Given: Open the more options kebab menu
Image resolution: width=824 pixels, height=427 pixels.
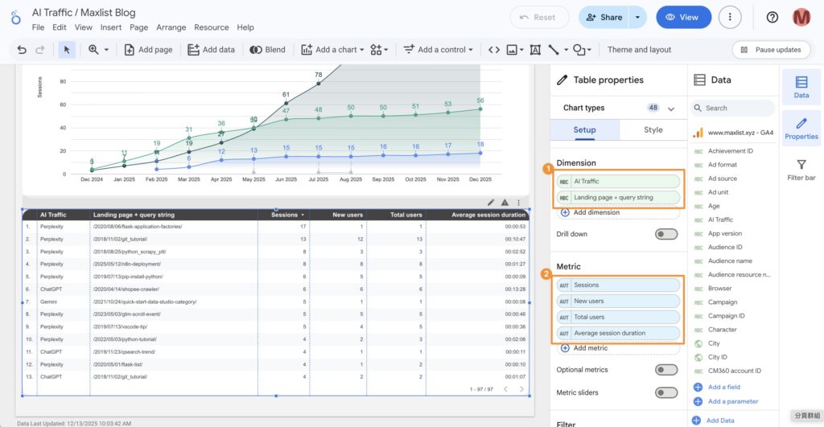Looking at the screenshot, I should click(729, 18).
